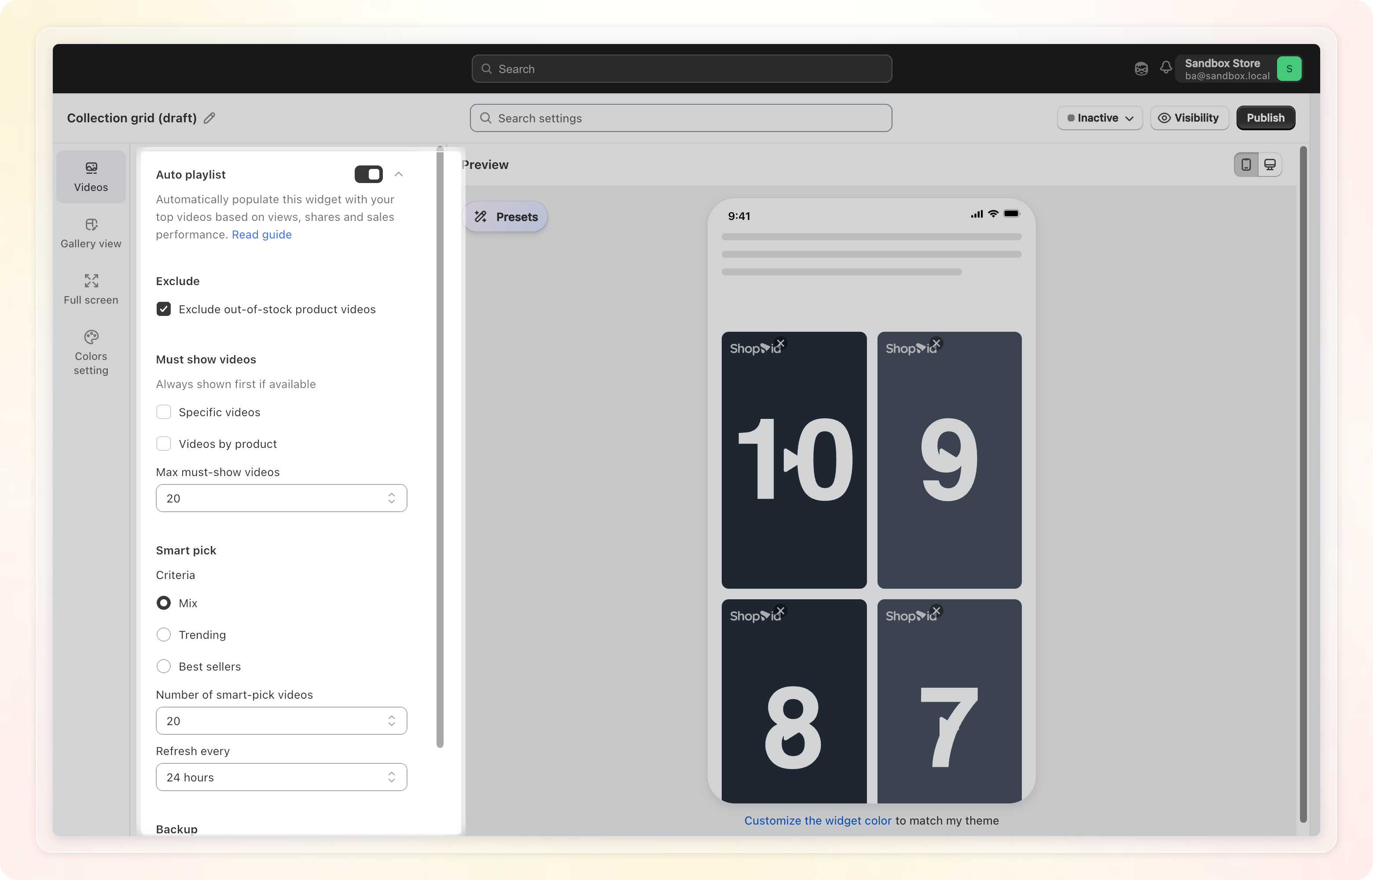Viewport: 1373px width, 880px height.
Task: Open the Inactive status dropdown
Action: coord(1100,118)
